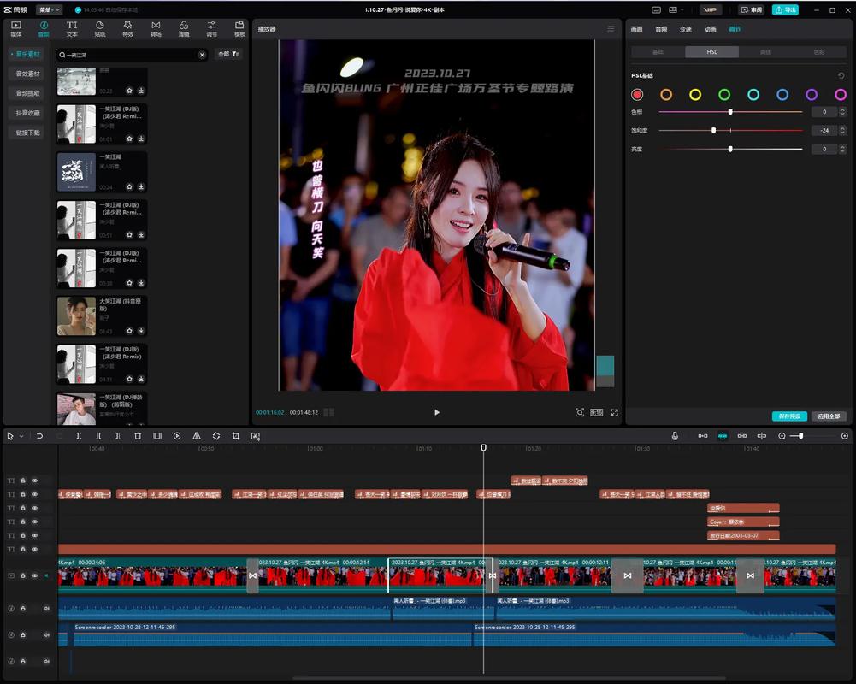Switch to the 动画 tab in properties panel
The image size is (856, 684).
pyautogui.click(x=710, y=29)
